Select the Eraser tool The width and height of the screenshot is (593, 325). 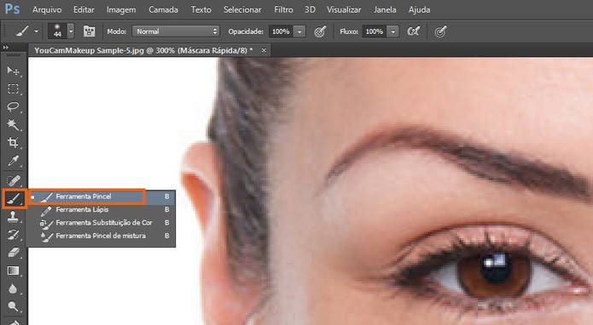(x=14, y=253)
